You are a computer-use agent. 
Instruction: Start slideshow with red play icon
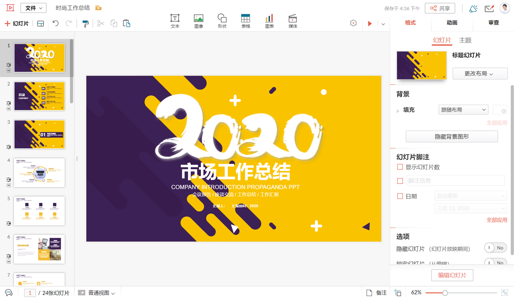tap(370, 24)
